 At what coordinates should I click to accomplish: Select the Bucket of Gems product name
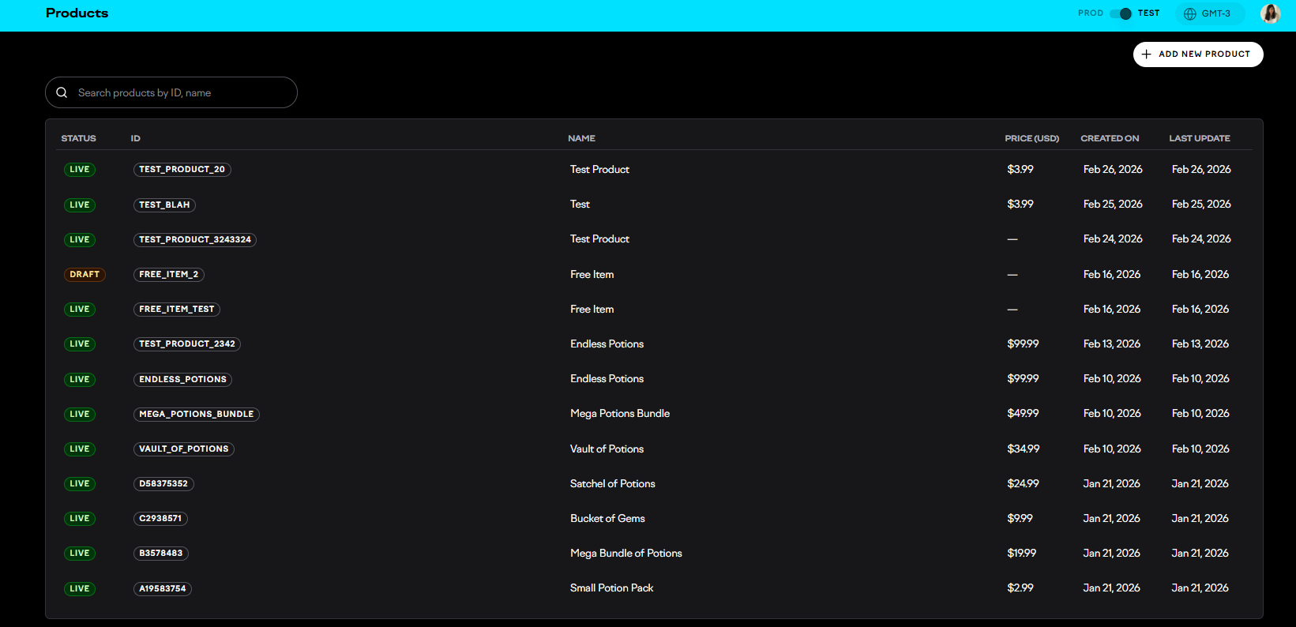click(x=607, y=519)
